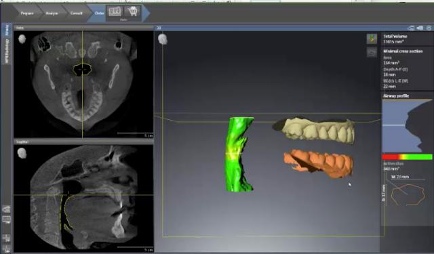Click the orange cross-section outline thumbnail
434x254 pixels.
tap(408, 195)
